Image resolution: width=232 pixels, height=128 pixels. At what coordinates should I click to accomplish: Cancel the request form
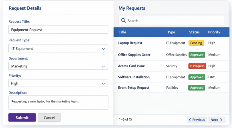coord(49,118)
